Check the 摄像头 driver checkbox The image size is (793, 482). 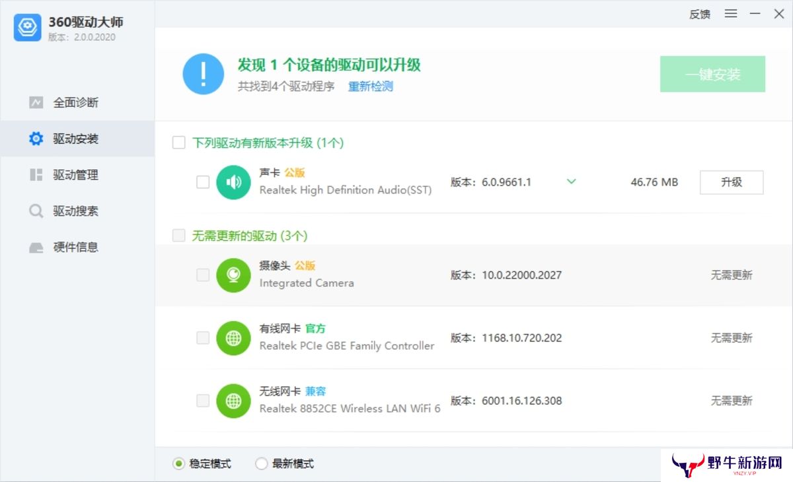203,275
